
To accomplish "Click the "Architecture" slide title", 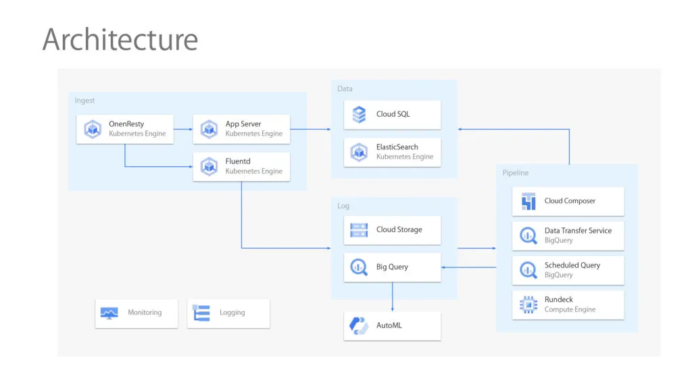I will 120,40.
